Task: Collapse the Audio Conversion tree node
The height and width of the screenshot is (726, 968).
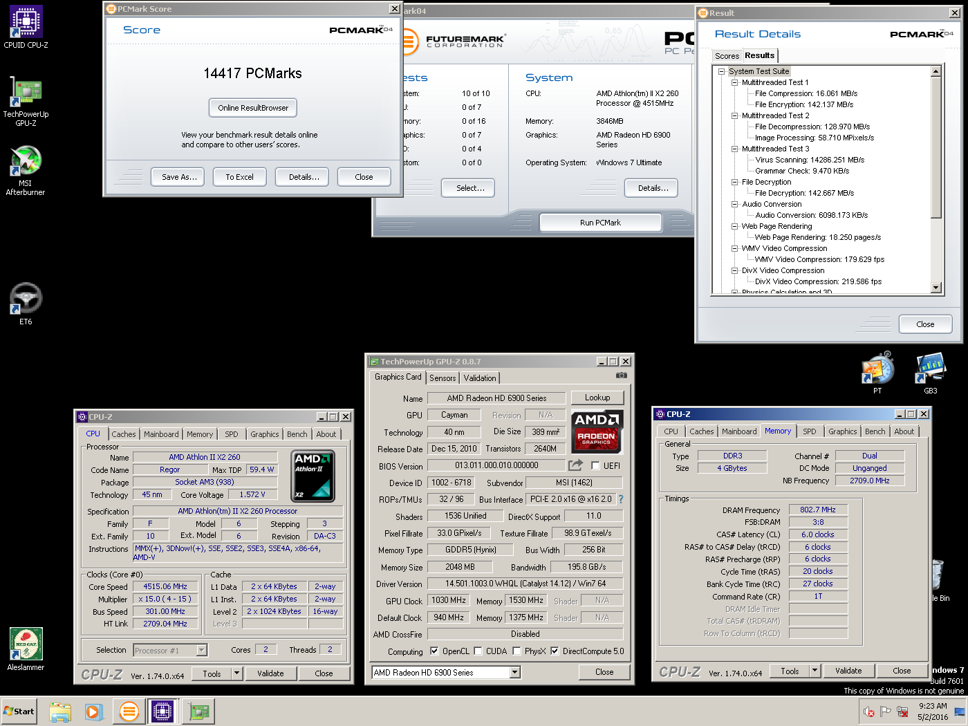Action: click(x=735, y=204)
